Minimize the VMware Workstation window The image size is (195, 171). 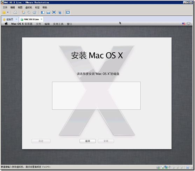tap(184, 2)
